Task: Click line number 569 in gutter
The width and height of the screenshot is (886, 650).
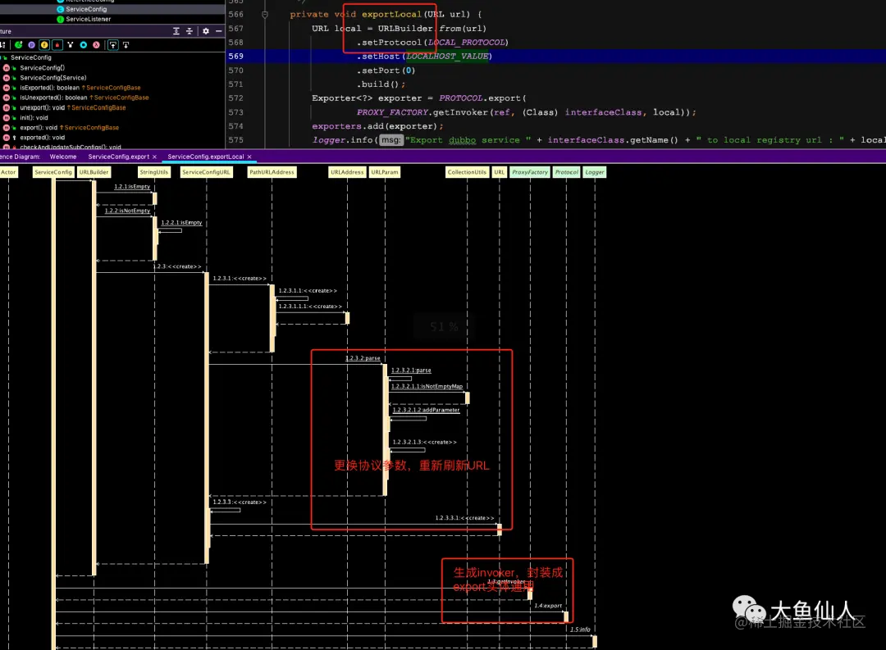Action: [236, 56]
